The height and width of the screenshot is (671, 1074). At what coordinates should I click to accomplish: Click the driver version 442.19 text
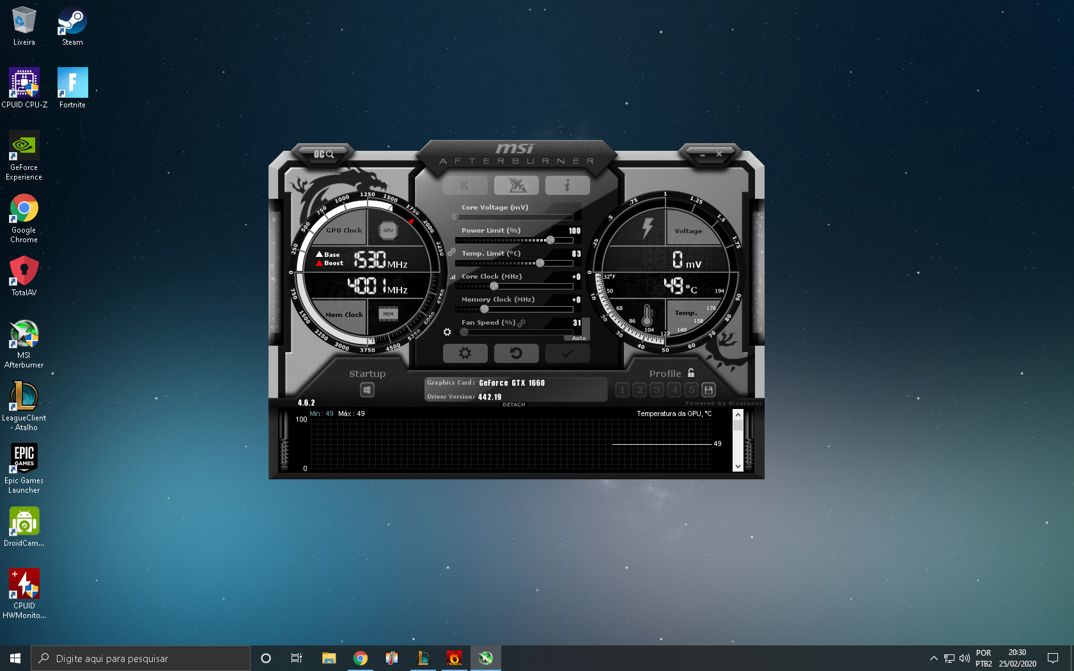490,397
